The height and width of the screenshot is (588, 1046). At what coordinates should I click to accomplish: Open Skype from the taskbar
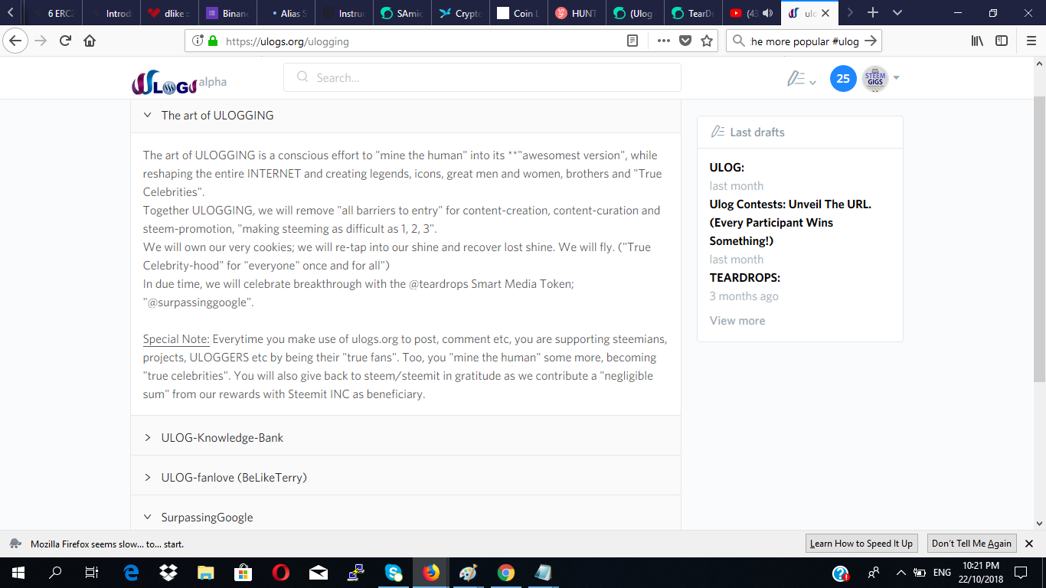coord(394,573)
